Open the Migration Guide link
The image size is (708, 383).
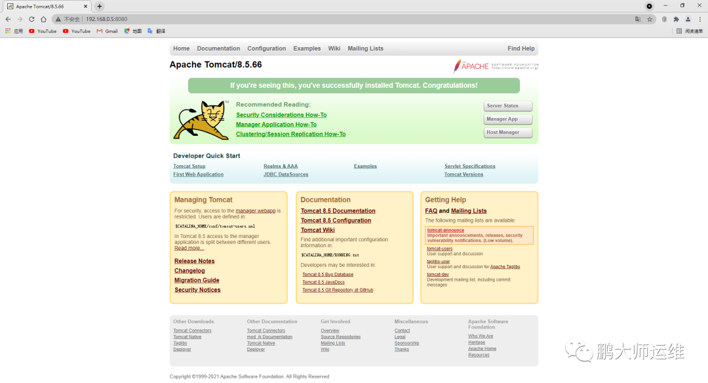(x=197, y=281)
